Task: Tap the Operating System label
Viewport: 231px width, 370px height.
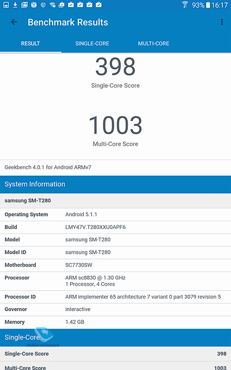Action: click(x=27, y=214)
